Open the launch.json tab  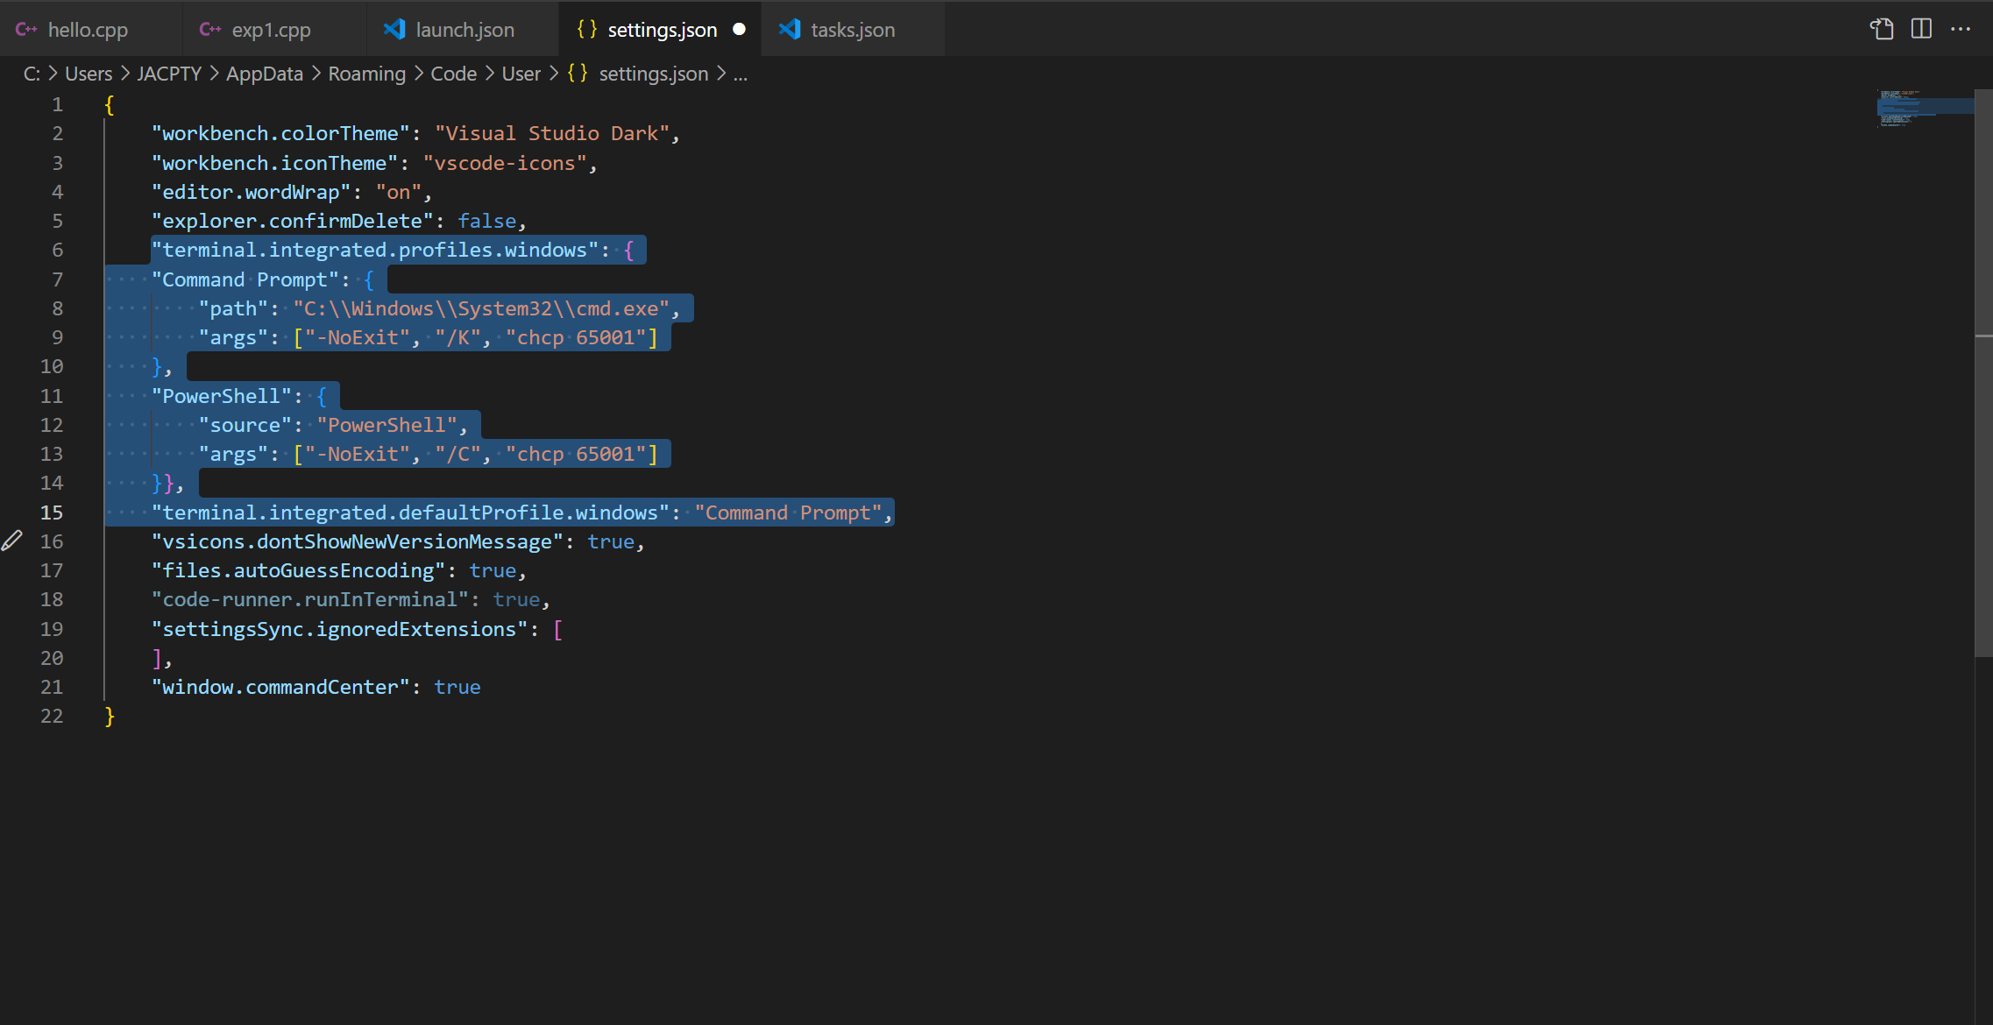click(x=462, y=29)
